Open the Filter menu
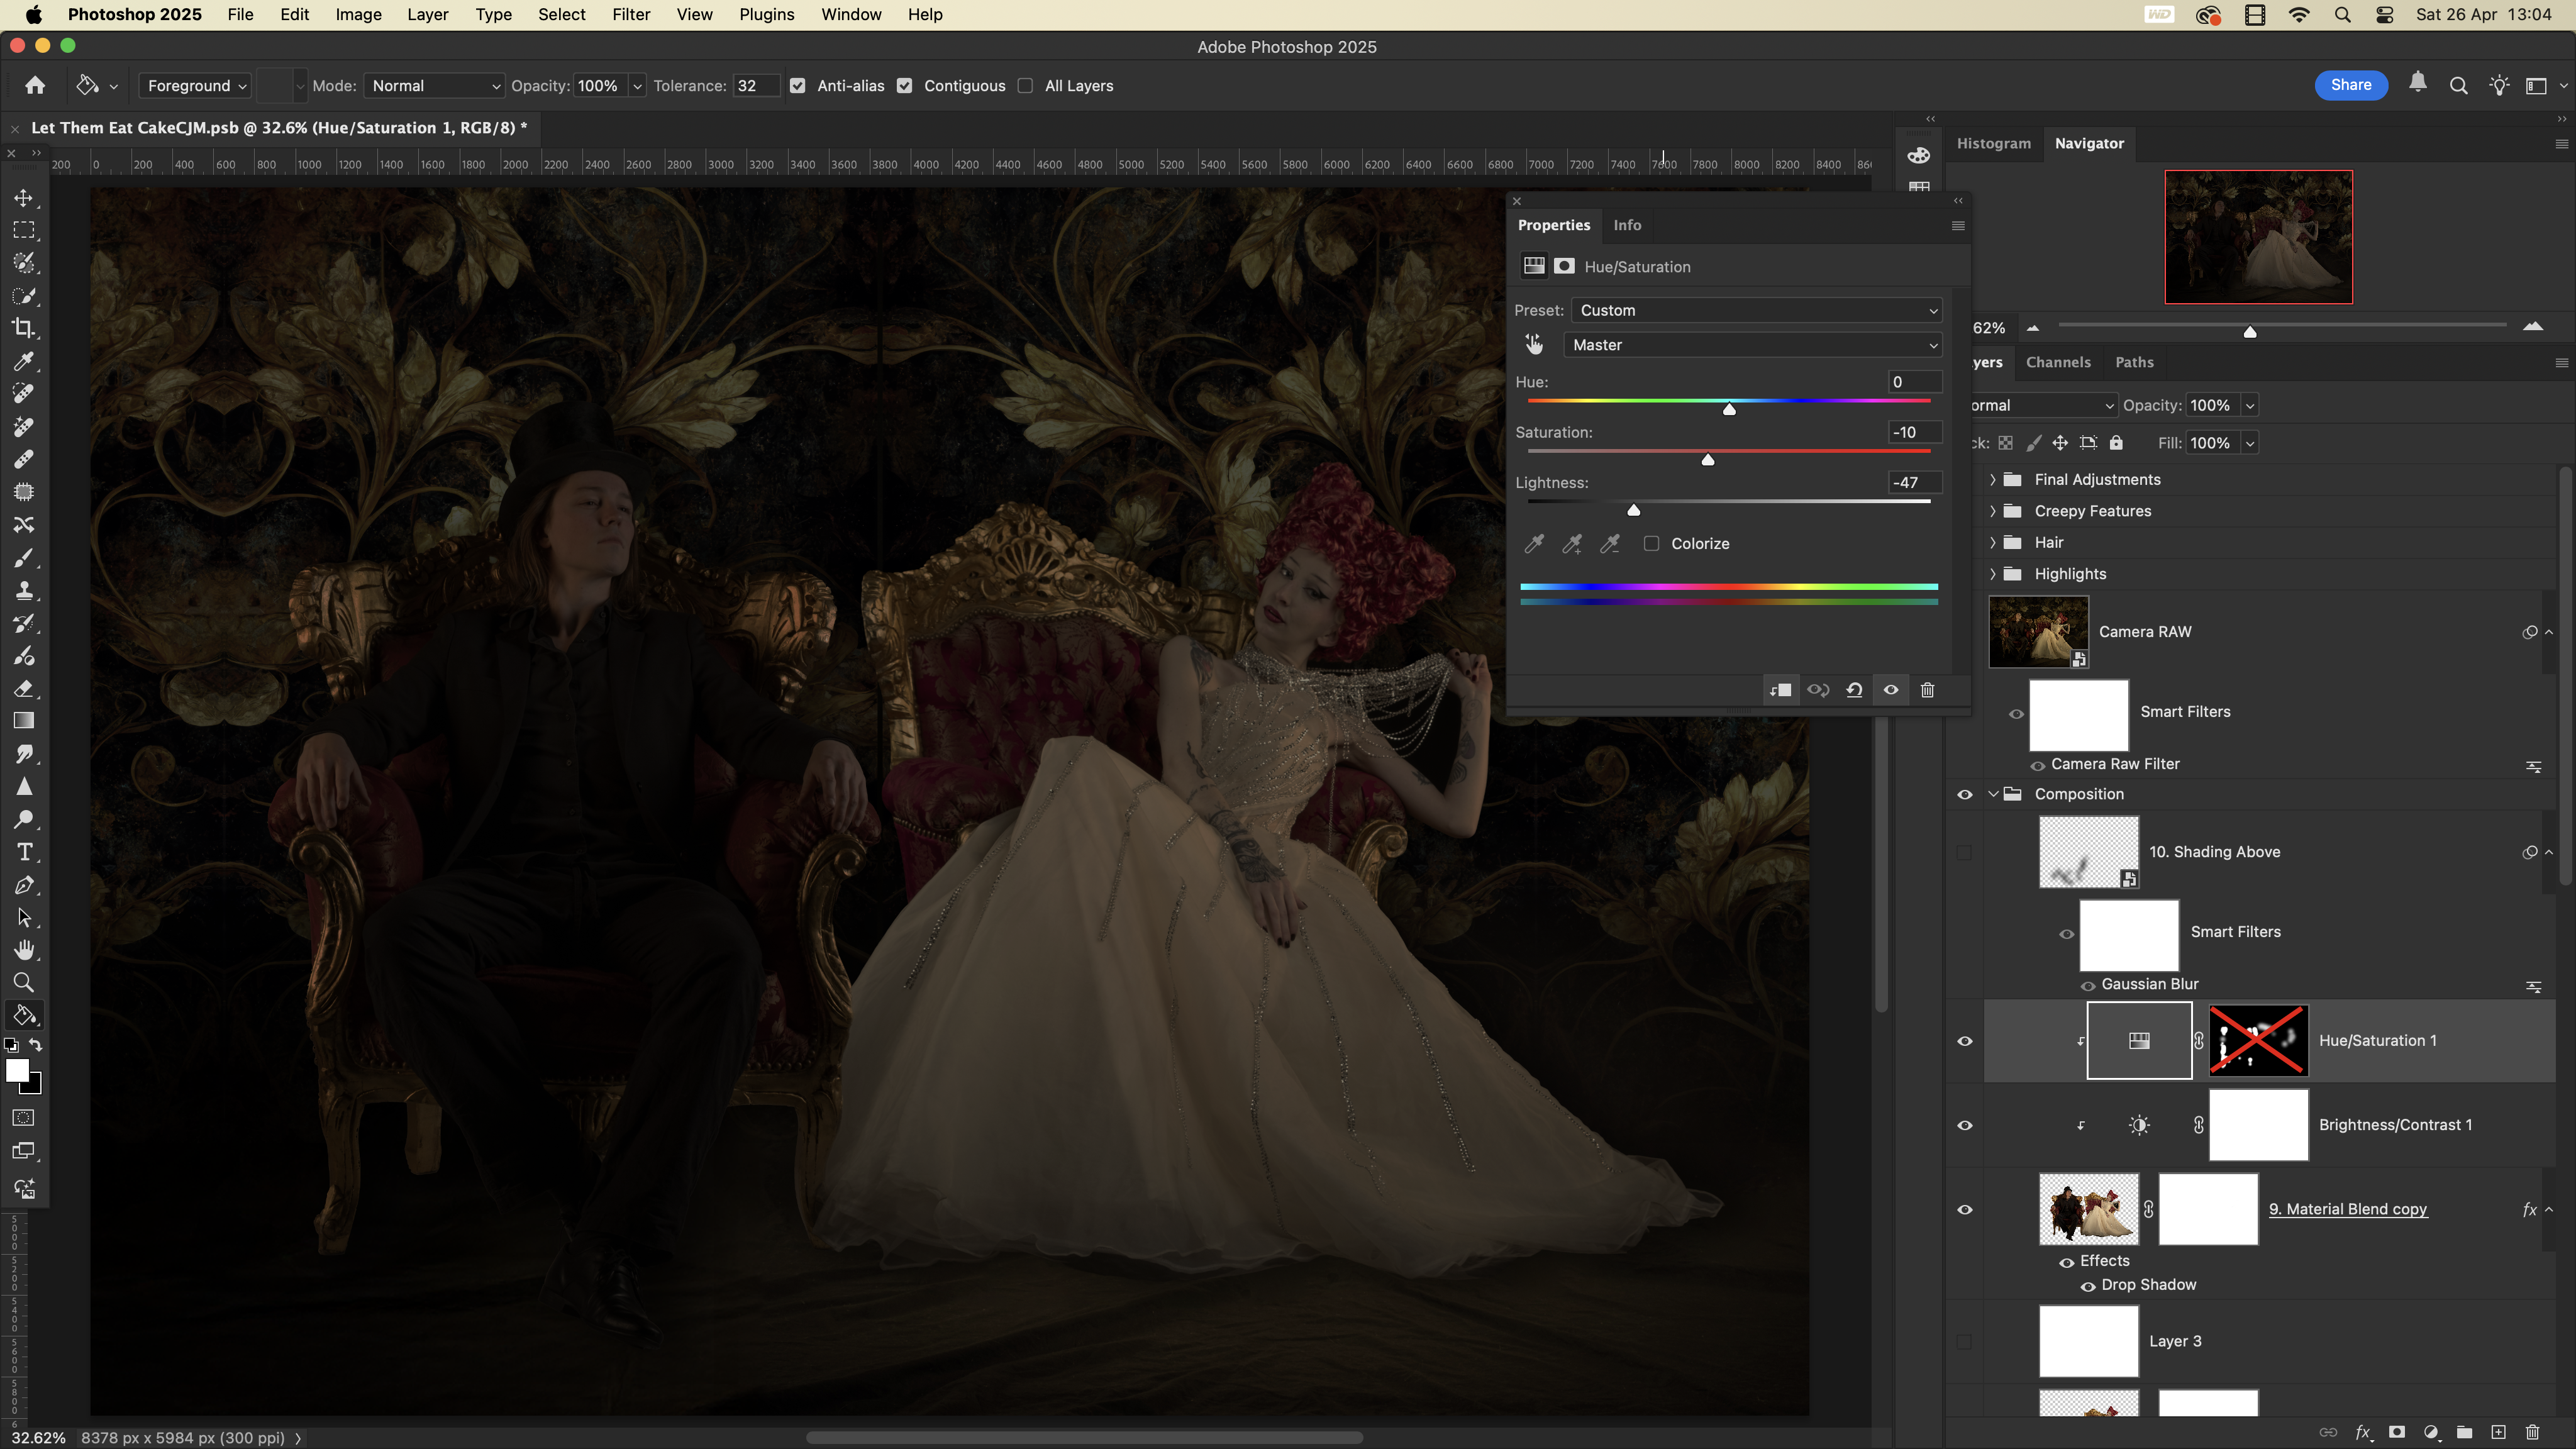The height and width of the screenshot is (1449, 2576). (x=630, y=15)
